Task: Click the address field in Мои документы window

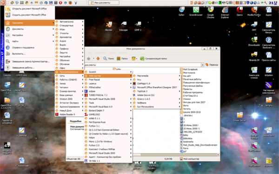Action: (x=143, y=65)
